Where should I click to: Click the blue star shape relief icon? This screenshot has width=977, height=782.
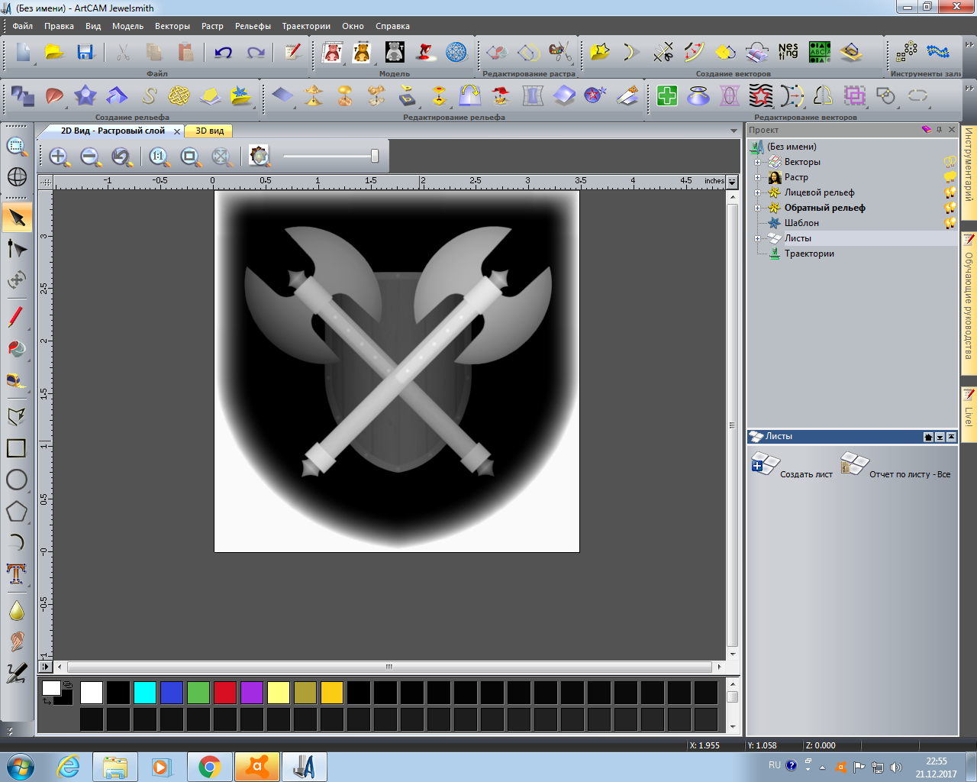tap(85, 95)
